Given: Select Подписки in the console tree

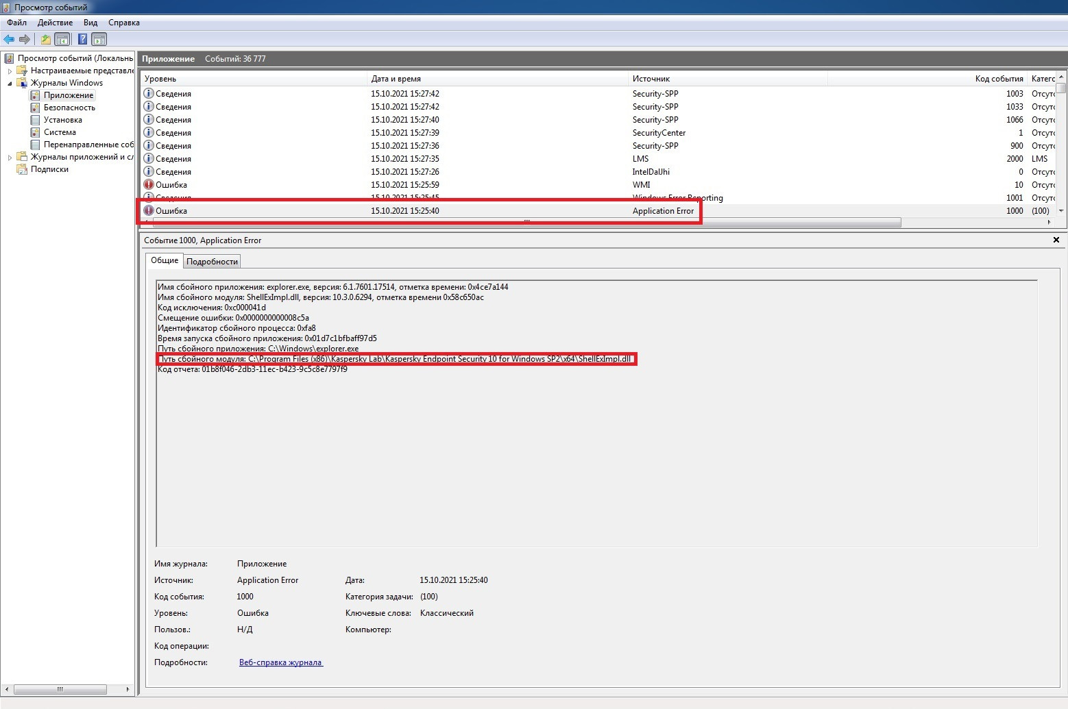Looking at the screenshot, I should point(49,169).
